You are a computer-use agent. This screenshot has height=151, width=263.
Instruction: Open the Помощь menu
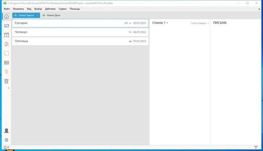[75, 9]
